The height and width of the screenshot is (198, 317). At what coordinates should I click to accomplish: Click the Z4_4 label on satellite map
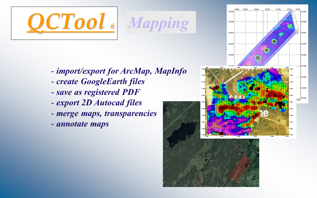tap(239, 154)
